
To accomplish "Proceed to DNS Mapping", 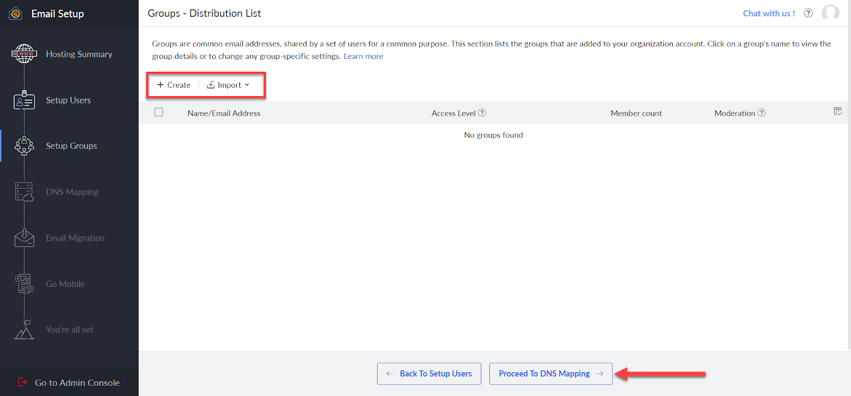I will pyautogui.click(x=550, y=374).
